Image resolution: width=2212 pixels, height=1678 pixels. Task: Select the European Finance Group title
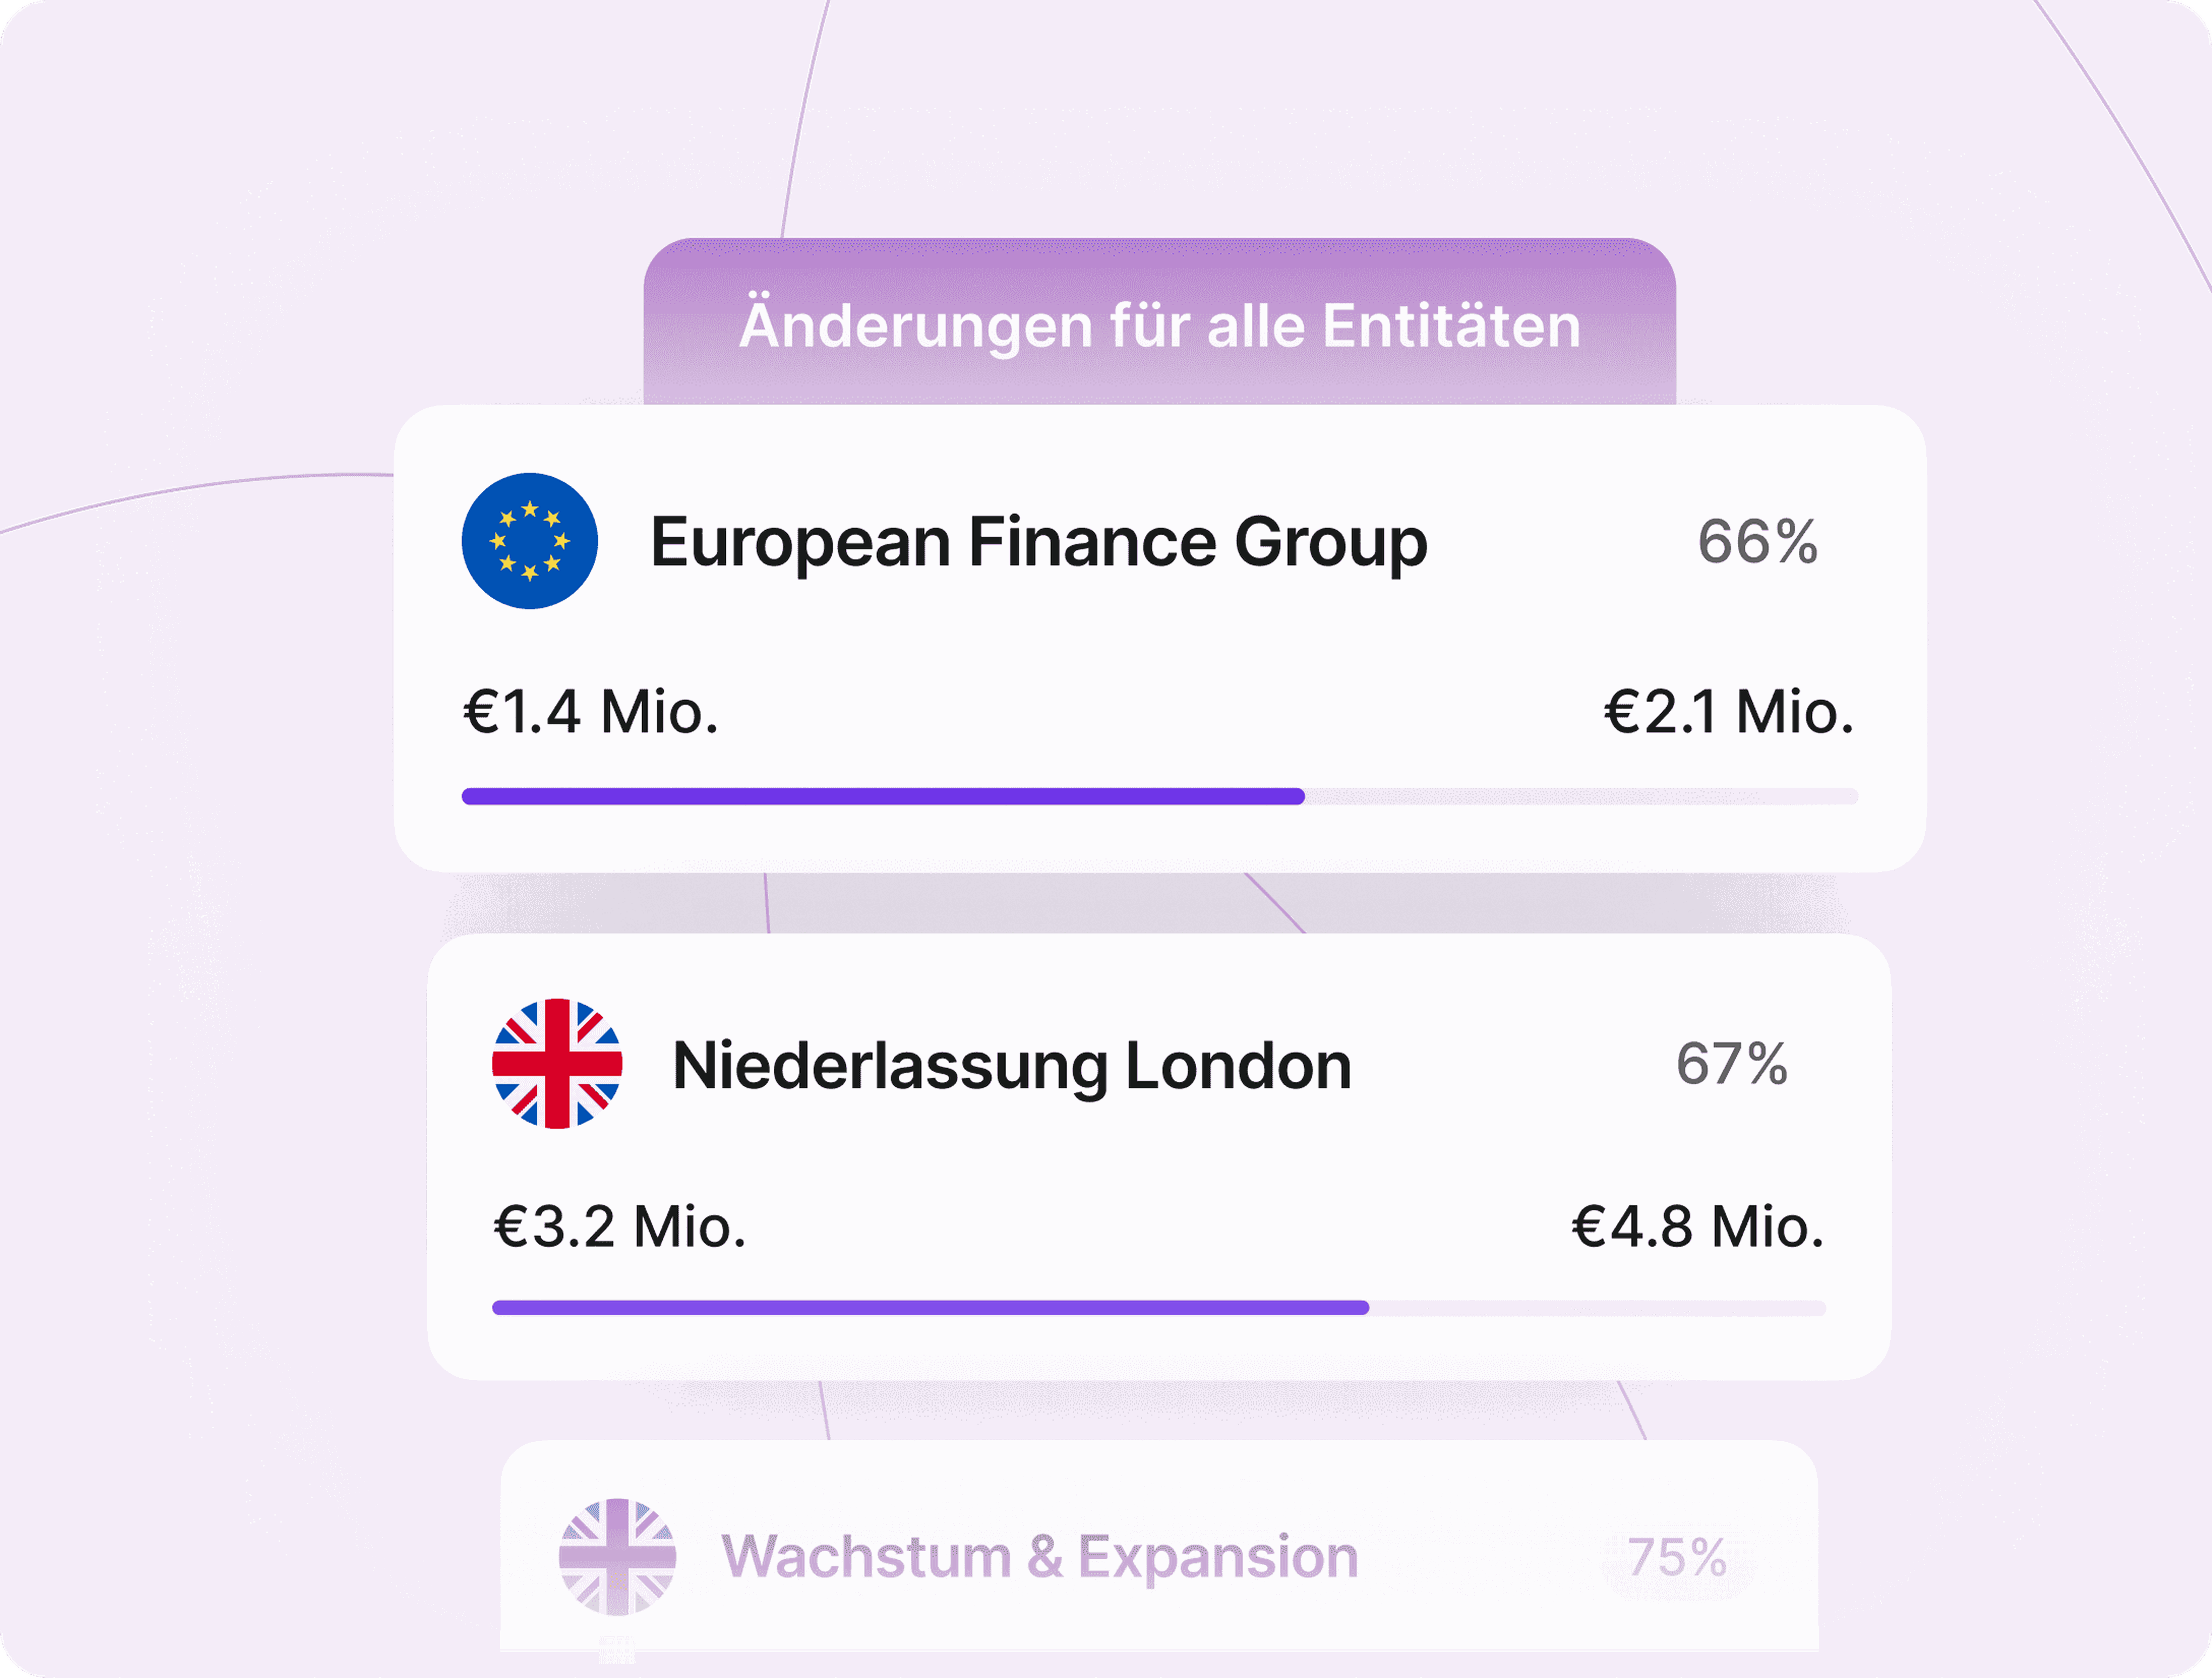(x=1038, y=543)
